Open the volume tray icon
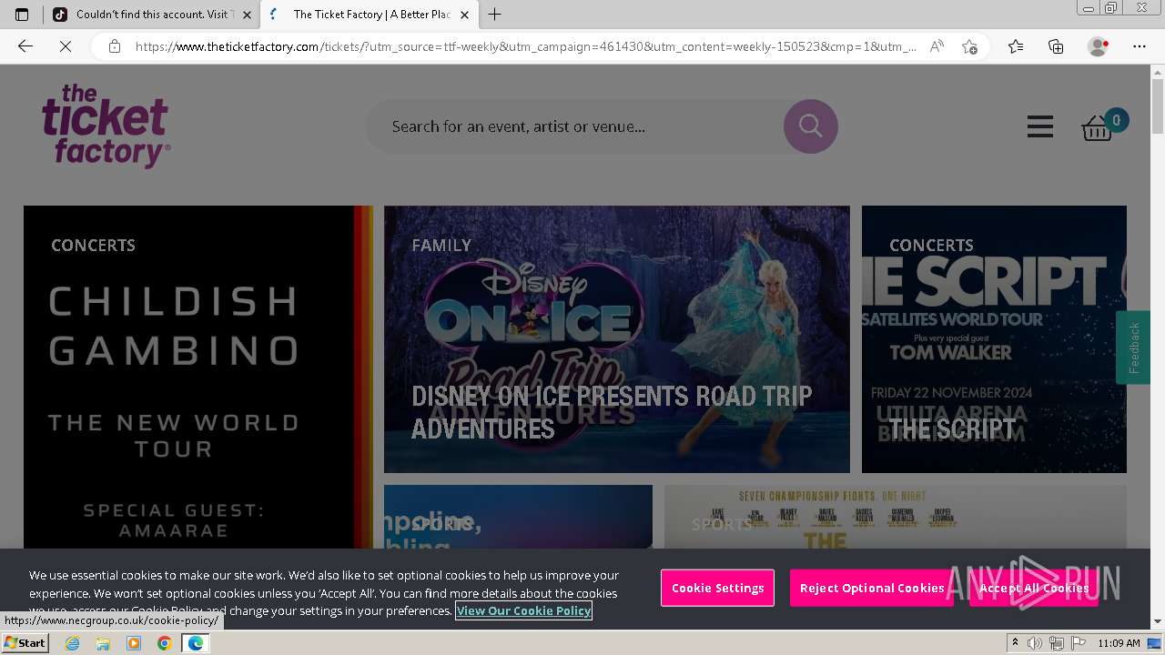 (1036, 643)
